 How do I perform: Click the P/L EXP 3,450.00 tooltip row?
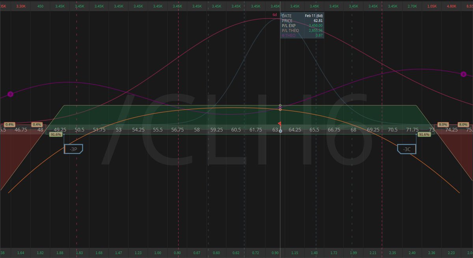pyautogui.click(x=302, y=26)
